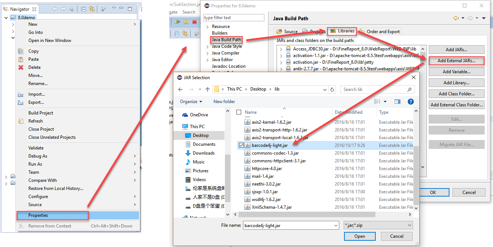Click the Export icon in context menu
The image size is (493, 247).
point(21,102)
